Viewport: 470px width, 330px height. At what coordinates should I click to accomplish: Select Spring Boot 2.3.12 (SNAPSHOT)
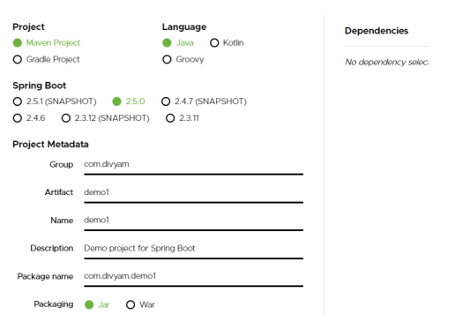[x=66, y=118]
